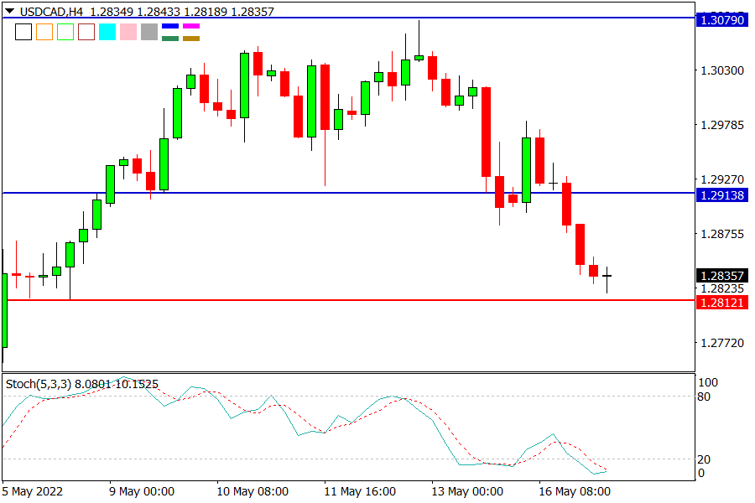
Task: Click the 5 May 2022 date label
Action: pos(32,491)
